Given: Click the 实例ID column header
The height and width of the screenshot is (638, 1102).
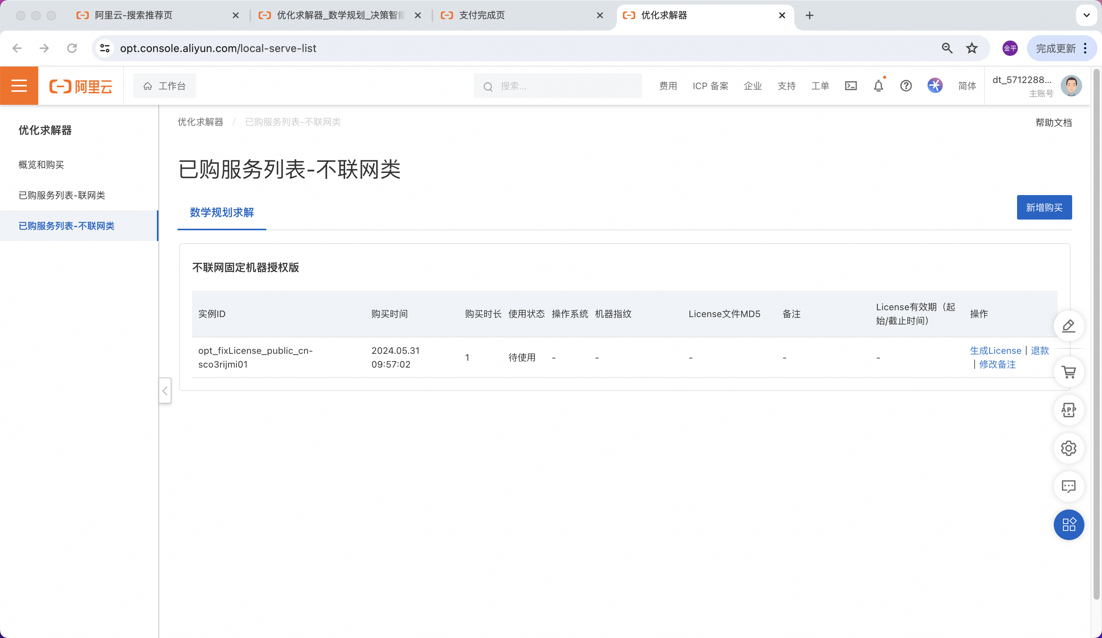Looking at the screenshot, I should point(212,314).
